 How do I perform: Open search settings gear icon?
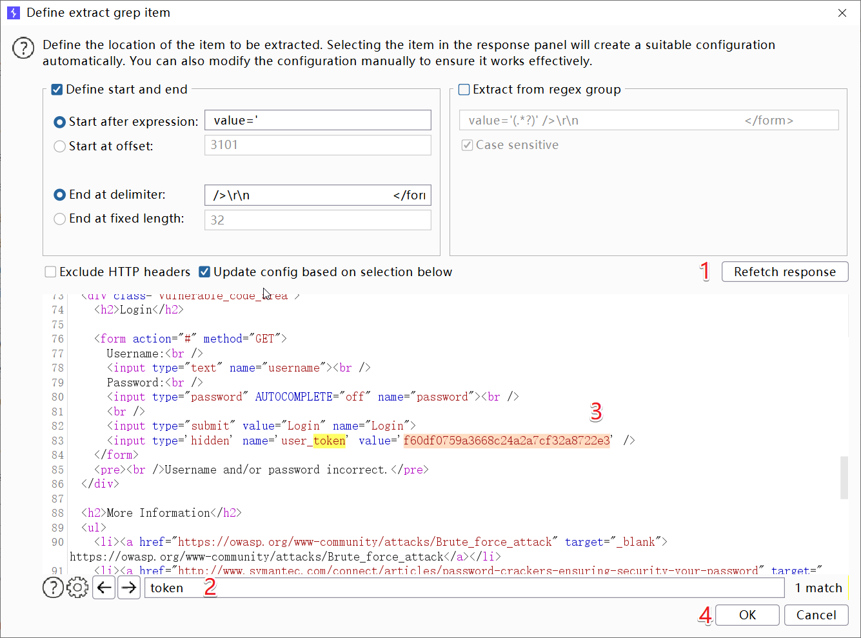tap(77, 588)
